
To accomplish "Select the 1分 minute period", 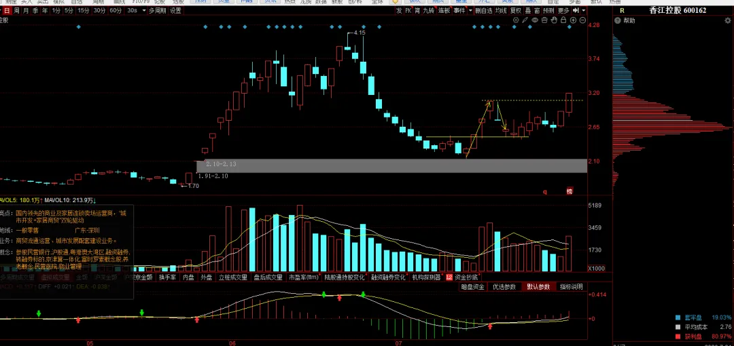I will pyautogui.click(x=56, y=10).
